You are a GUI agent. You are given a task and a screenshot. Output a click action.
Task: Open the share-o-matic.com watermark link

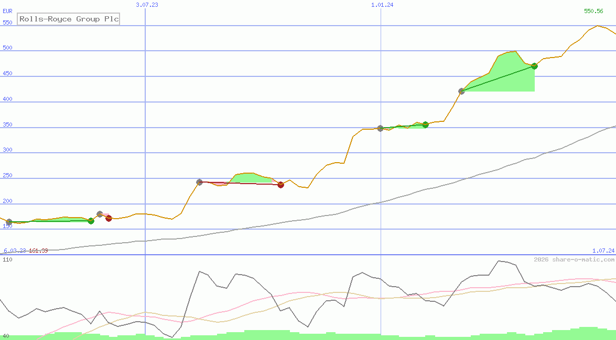(x=574, y=259)
